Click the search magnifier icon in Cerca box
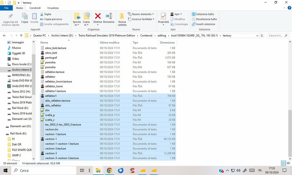 tap(286, 36)
